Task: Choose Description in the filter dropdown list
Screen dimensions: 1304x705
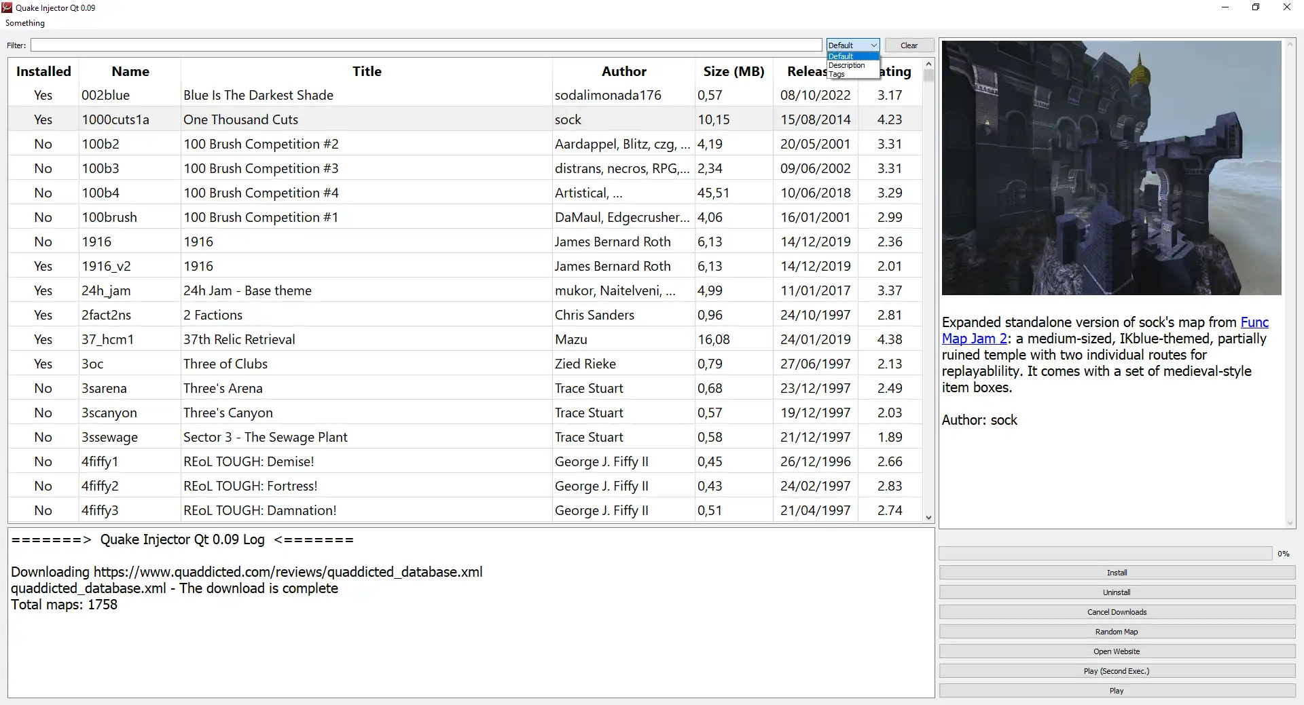Action: [853, 65]
